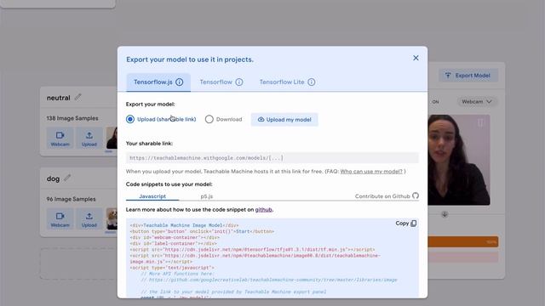Open the Webcam input dropdown in preview
Viewport: 545px width, 306px height.
pyautogui.click(x=477, y=102)
